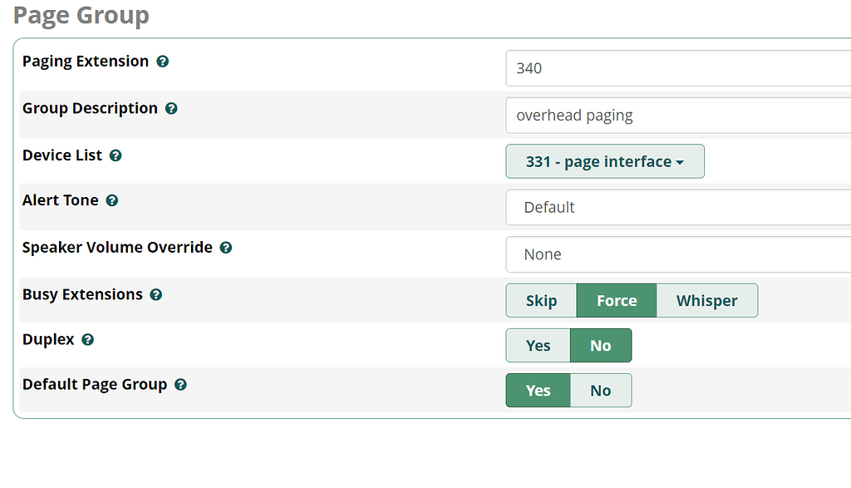Open help for Default Page Group
This screenshot has height=488, width=851.
[x=180, y=384]
